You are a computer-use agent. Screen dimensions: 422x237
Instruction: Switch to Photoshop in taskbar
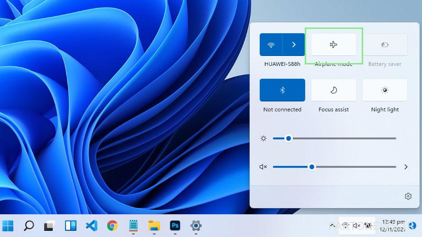[x=175, y=226]
